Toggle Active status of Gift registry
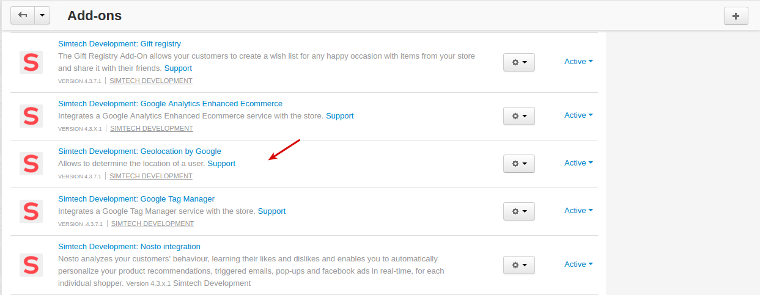The image size is (760, 295). [x=578, y=62]
